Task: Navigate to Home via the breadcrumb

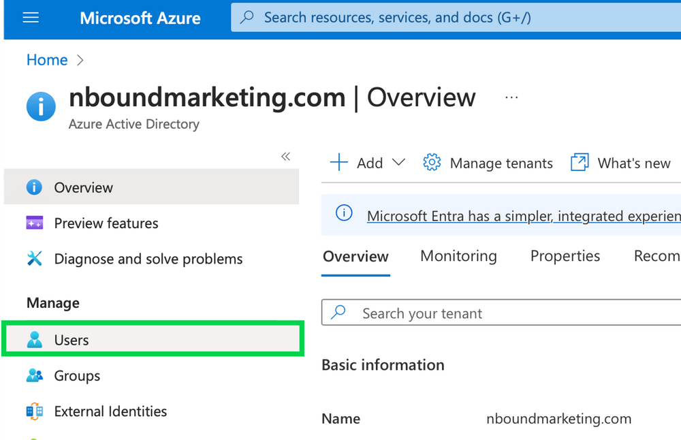Action: point(46,60)
